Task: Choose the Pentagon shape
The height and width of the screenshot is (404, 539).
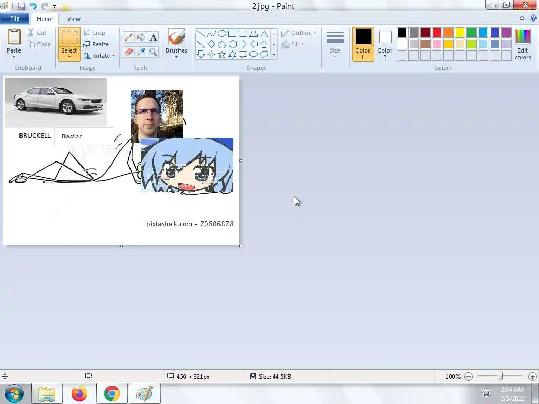Action: tap(222, 44)
